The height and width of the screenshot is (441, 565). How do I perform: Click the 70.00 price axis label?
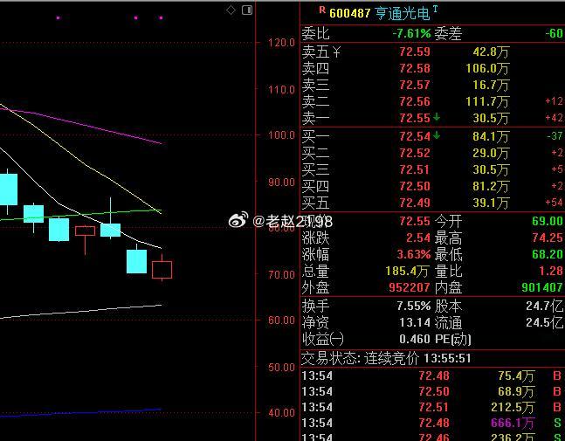[281, 275]
